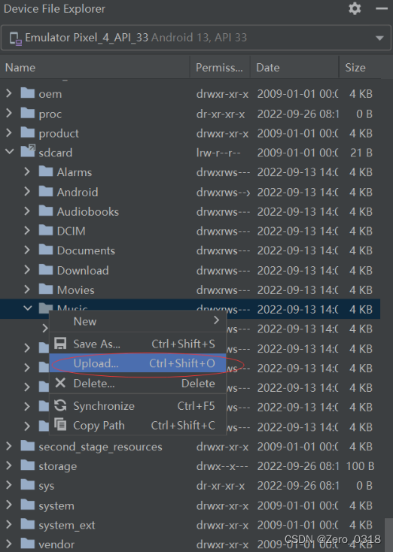This screenshot has height=552, width=393.
Task: Collapse the sdcard folder
Action: pos(10,152)
